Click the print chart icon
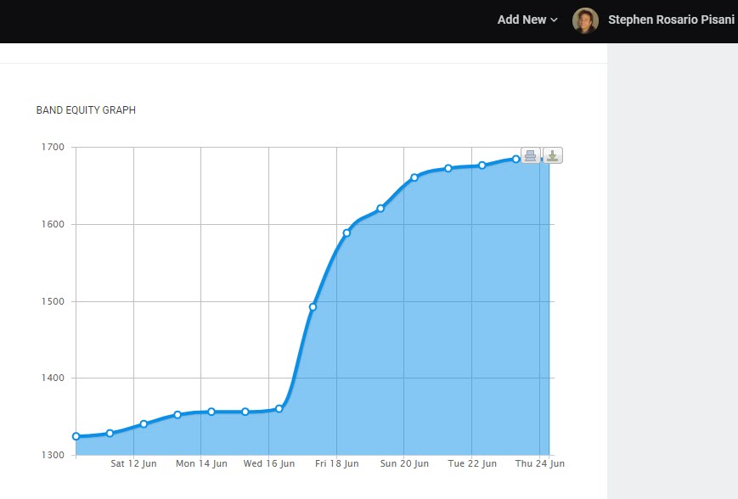Screen dimensions: 738x499 pos(530,155)
